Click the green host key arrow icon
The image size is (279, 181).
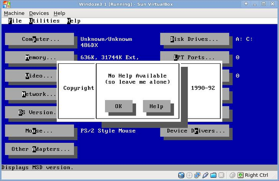point(240,175)
